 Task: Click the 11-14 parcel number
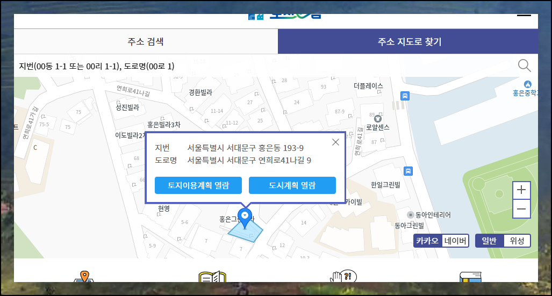[217, 111]
